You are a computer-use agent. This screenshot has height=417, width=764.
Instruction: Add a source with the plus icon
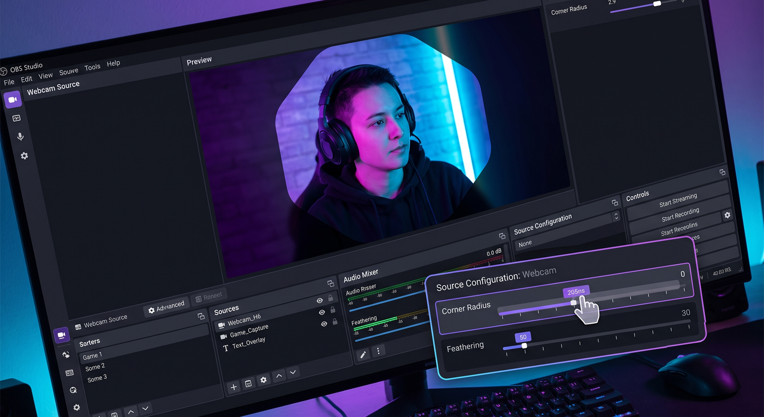[x=234, y=387]
